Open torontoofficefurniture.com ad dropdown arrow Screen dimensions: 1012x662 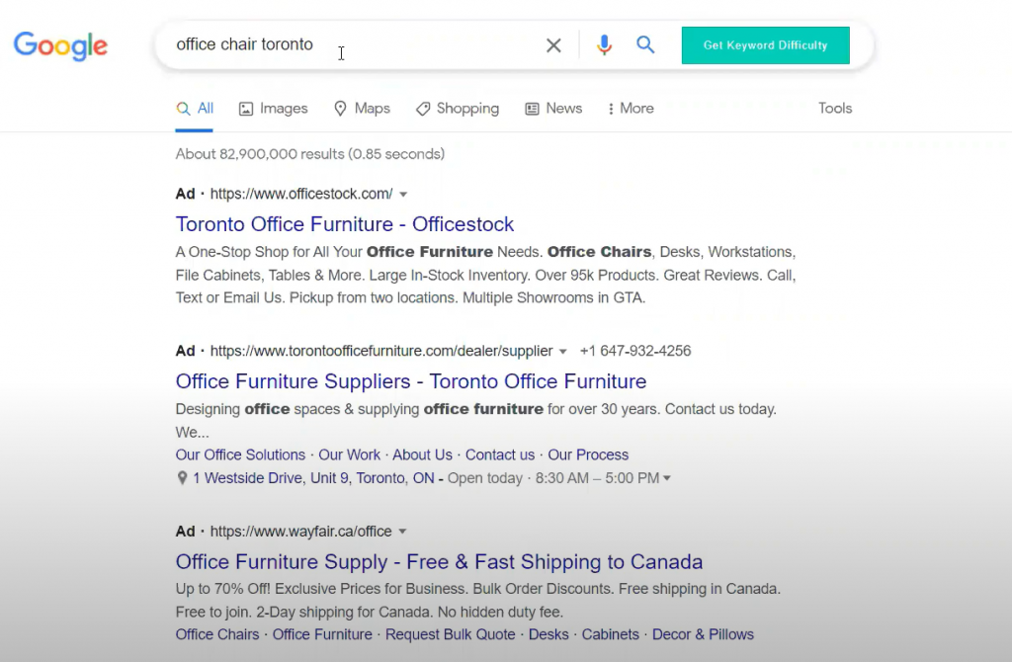(x=563, y=352)
